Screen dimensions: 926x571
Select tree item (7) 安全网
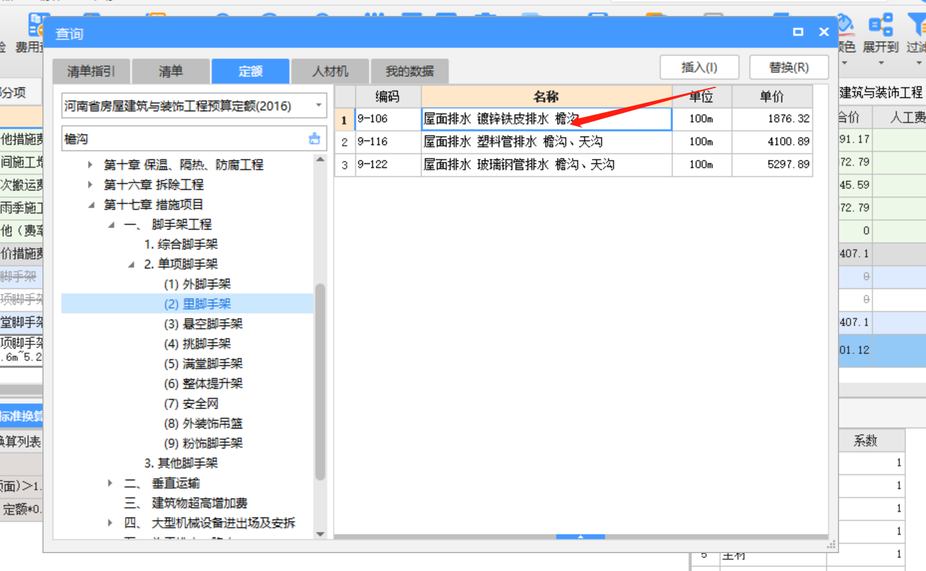coord(191,404)
